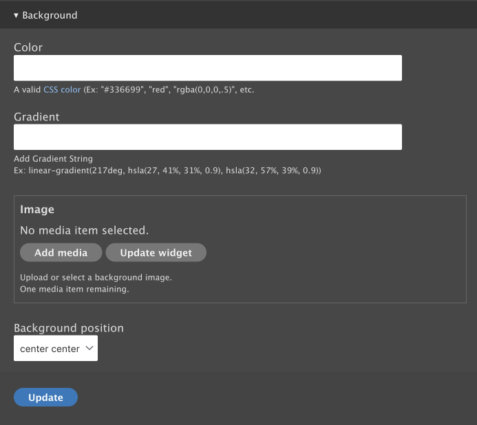Click the Image fieldset heading
This screenshot has width=477, height=425.
[37, 209]
